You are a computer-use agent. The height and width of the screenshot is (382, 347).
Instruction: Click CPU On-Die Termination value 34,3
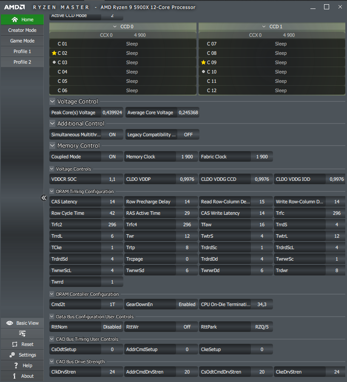click(x=262, y=304)
